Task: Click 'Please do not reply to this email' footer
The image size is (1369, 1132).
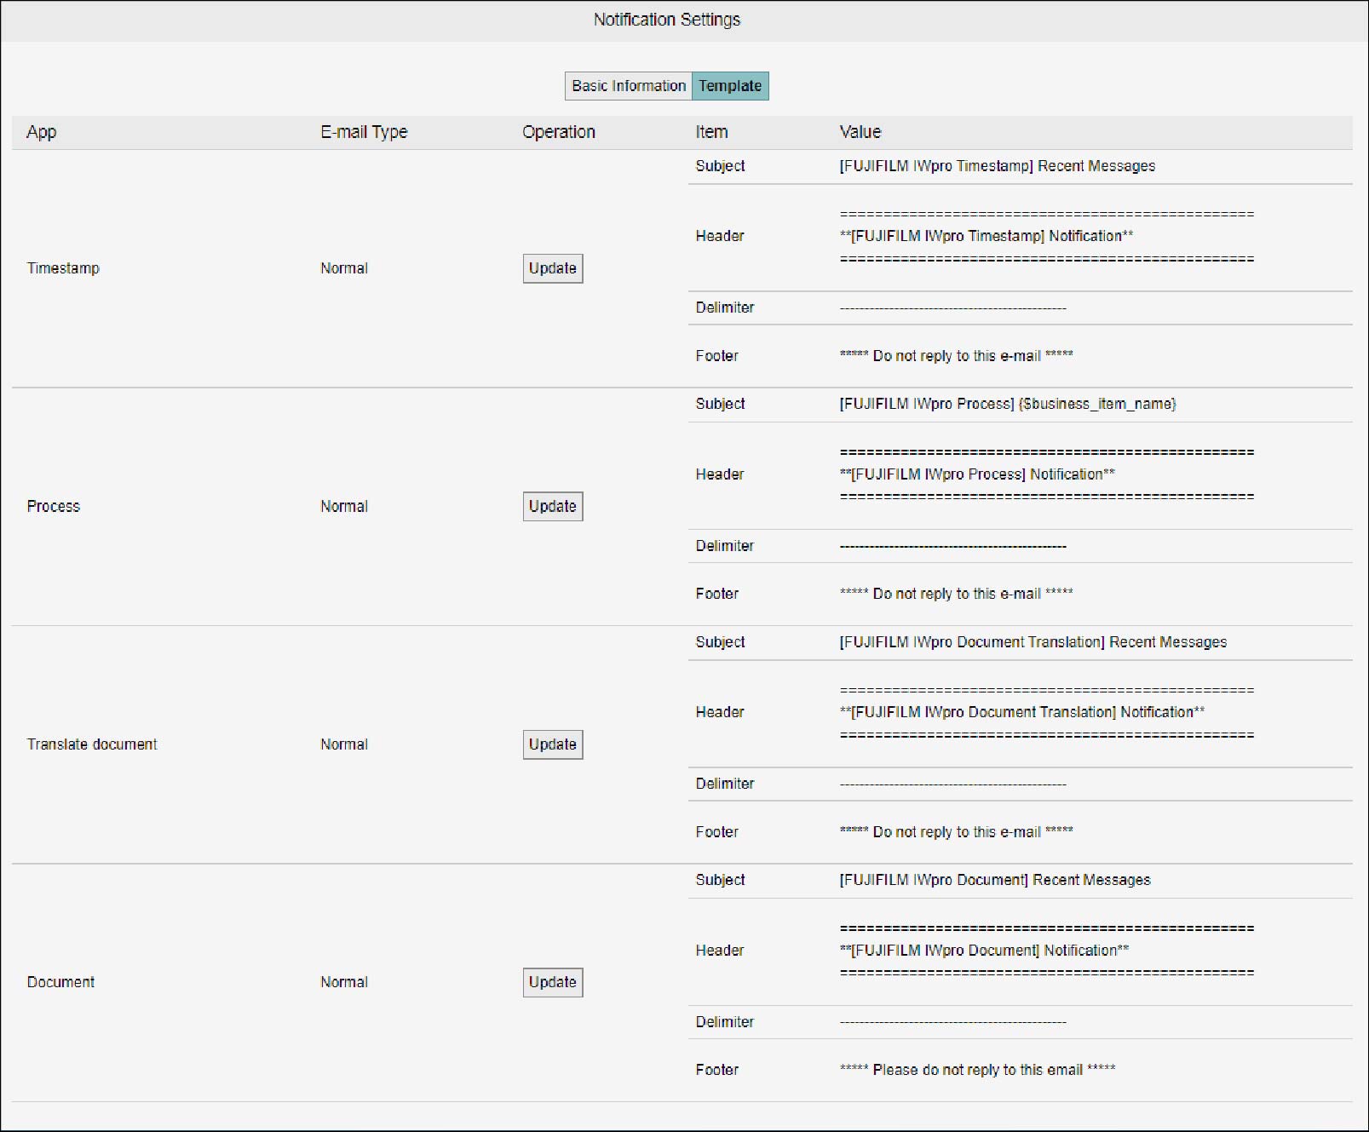Action: click(x=977, y=1070)
